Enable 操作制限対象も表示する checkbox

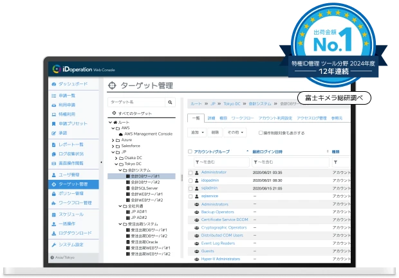(261, 133)
